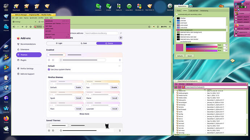Click the add-on search magnifier icon
250x140 pixels.
[x=121, y=33]
